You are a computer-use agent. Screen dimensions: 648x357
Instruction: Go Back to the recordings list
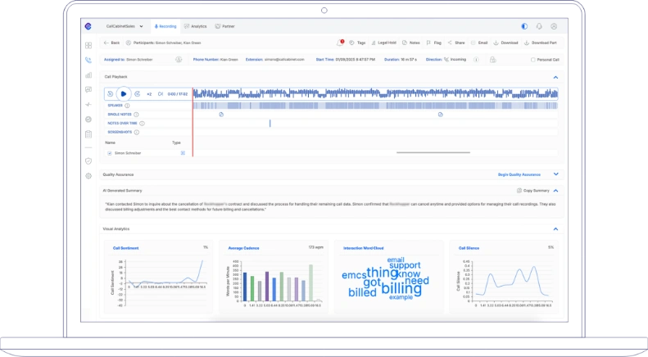[111, 43]
